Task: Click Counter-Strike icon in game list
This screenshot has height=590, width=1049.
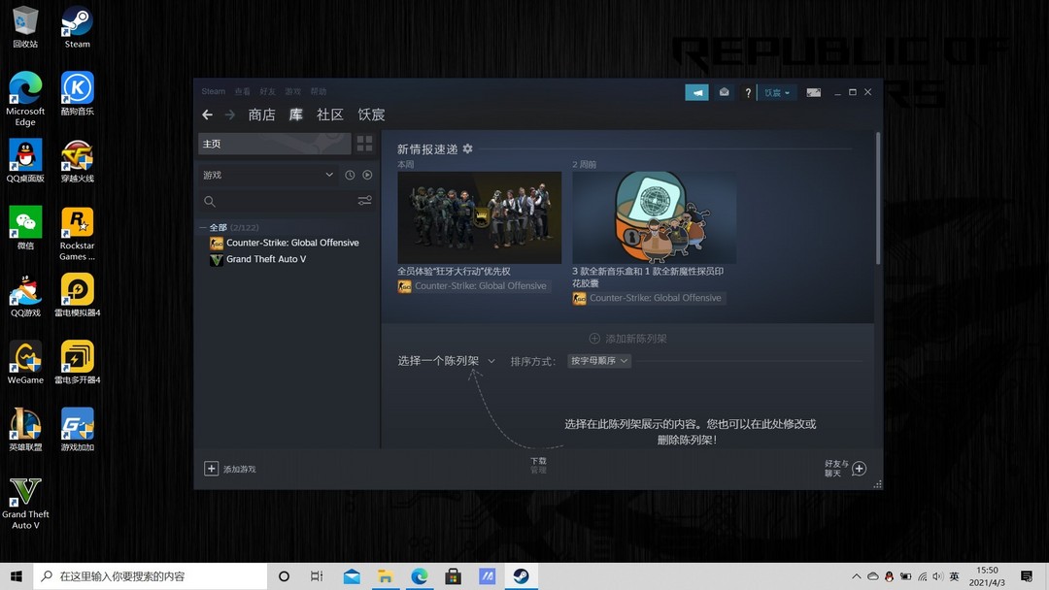Action: [x=216, y=243]
